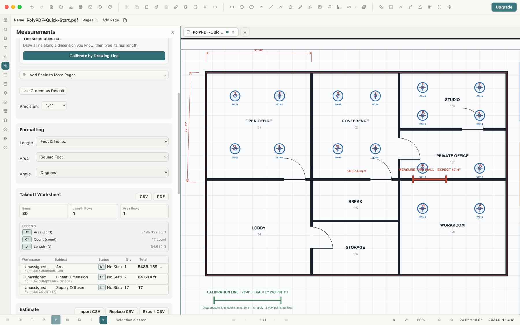This screenshot has height=325, width=520.
Task: Click the 5485.14 sq ft area label
Action: 356,171
